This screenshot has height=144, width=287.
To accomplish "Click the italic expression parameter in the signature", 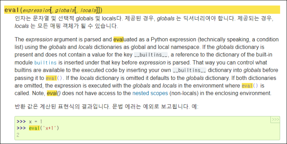I will 36,10.
